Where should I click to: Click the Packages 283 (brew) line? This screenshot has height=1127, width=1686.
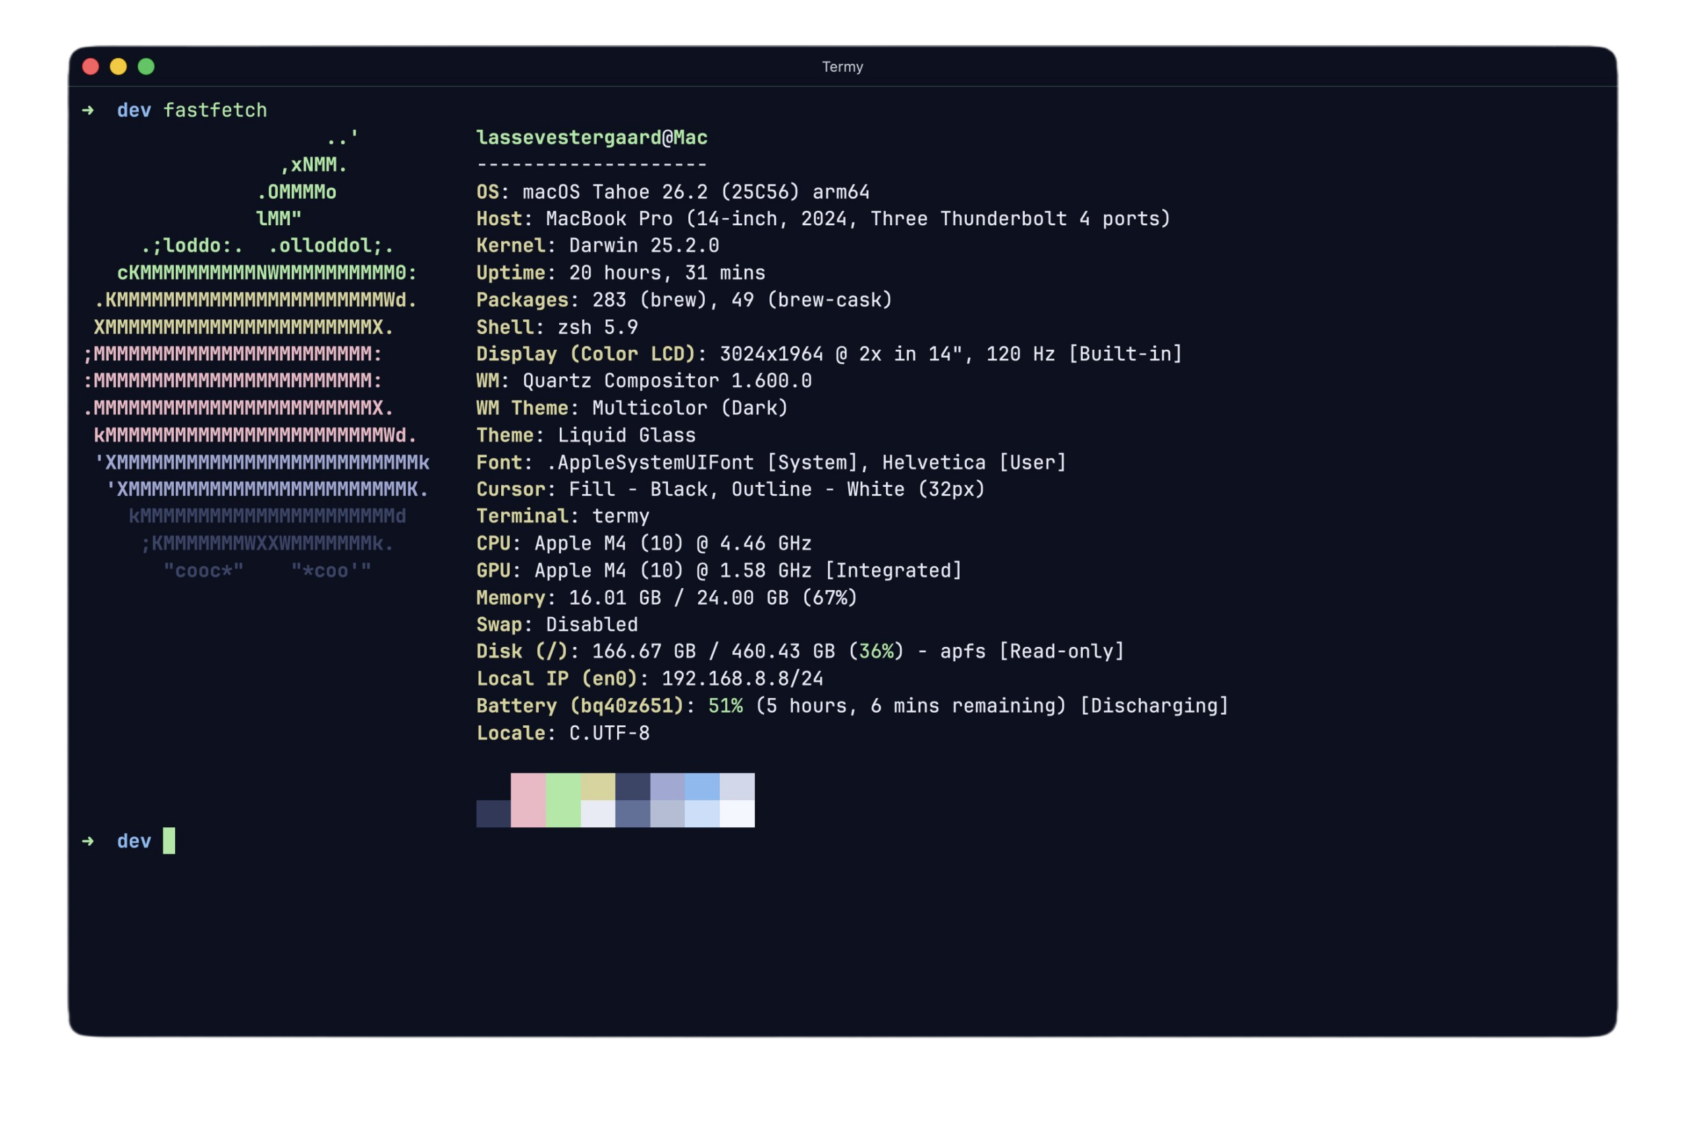click(x=684, y=300)
